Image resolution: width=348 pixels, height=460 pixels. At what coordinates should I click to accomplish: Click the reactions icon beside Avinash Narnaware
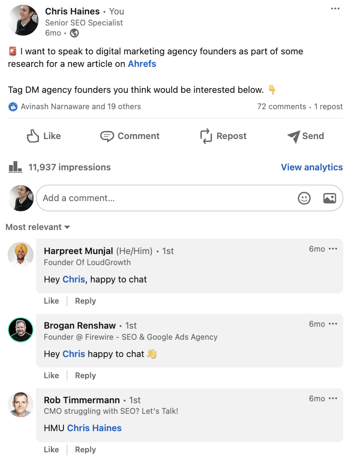tap(12, 106)
